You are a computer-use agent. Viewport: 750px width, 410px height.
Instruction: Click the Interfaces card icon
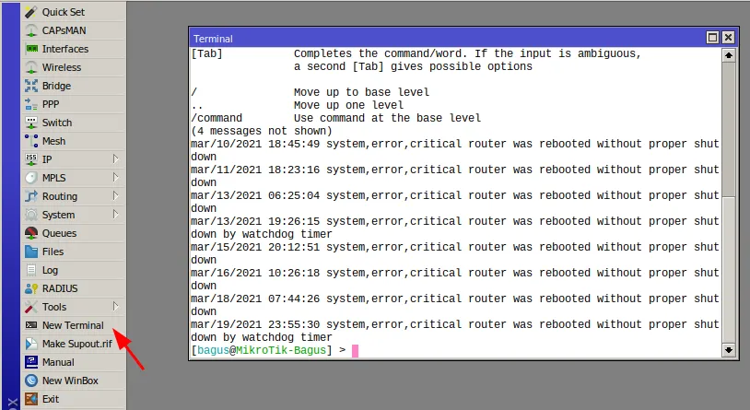click(31, 49)
